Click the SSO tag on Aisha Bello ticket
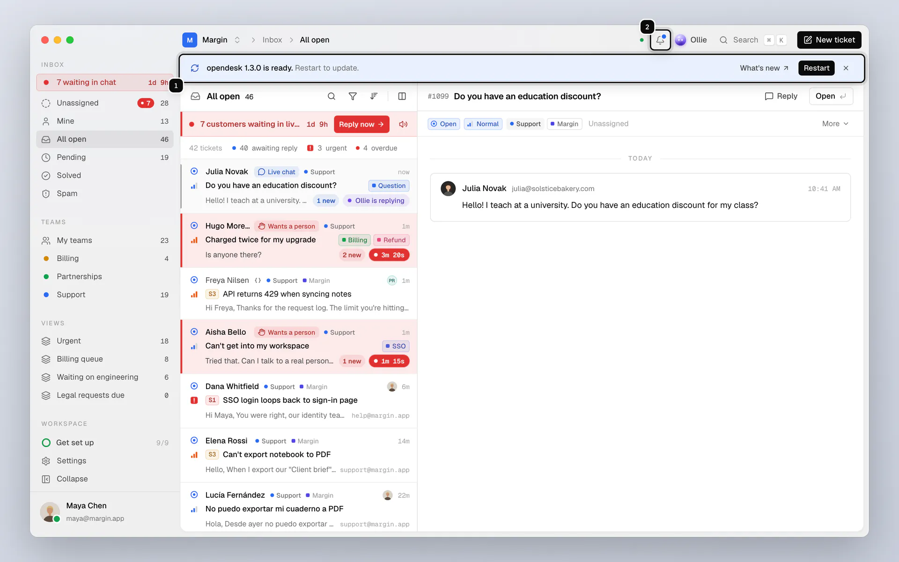899x562 pixels. [396, 346]
